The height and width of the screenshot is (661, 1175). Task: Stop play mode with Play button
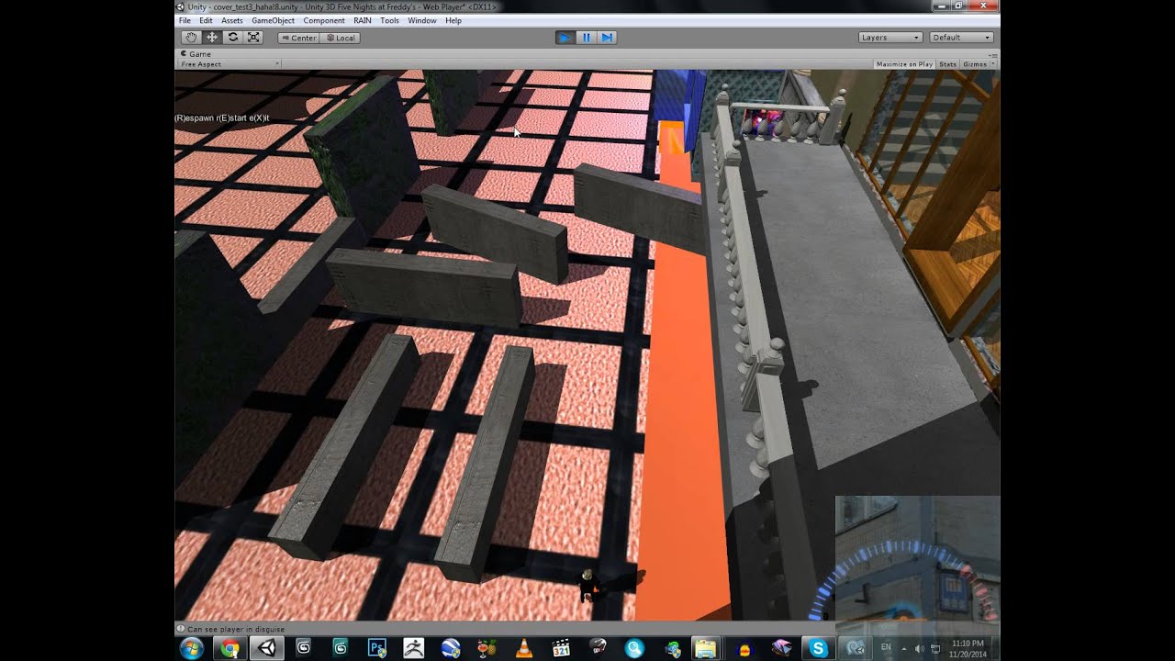point(565,38)
